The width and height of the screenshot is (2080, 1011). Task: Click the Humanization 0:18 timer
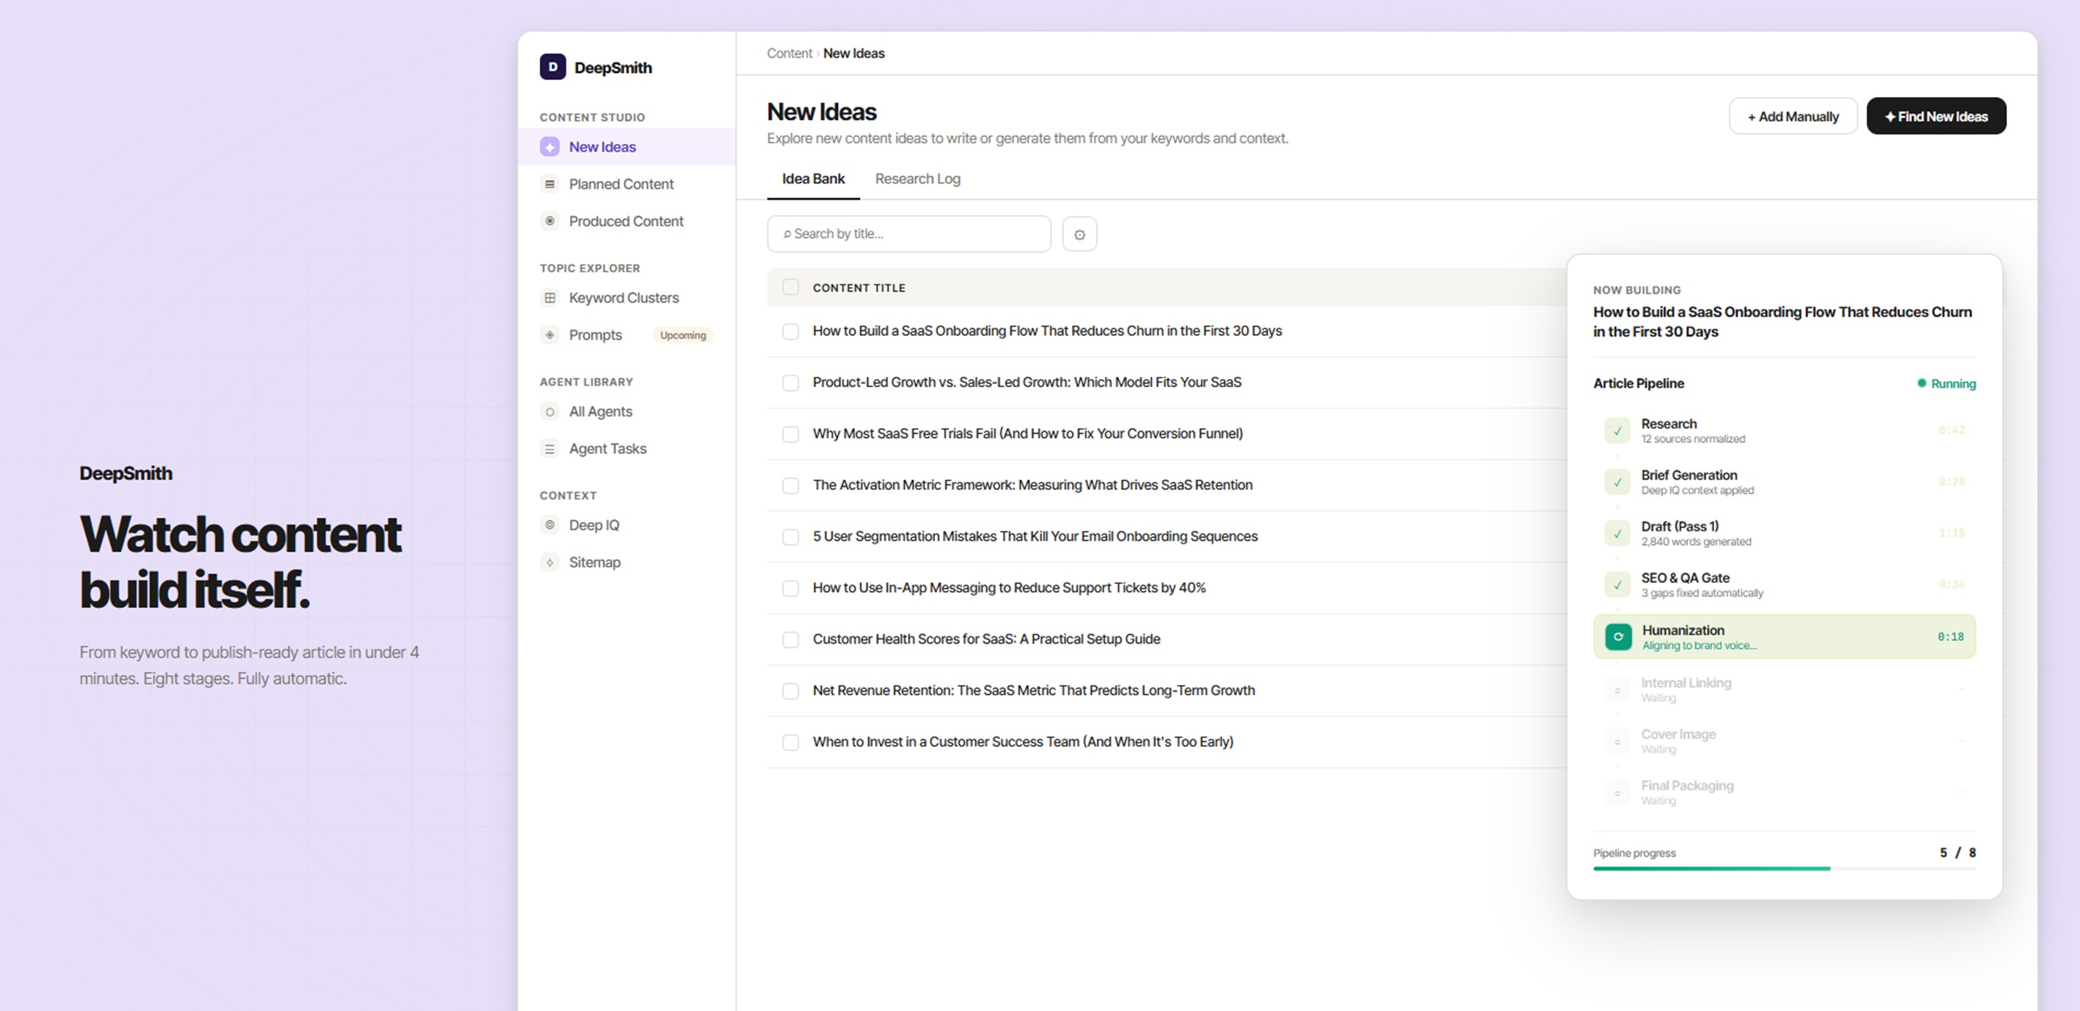[1950, 637]
